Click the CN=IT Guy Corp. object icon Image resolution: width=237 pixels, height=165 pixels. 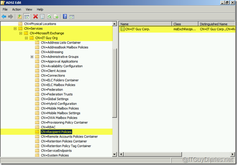123,29
